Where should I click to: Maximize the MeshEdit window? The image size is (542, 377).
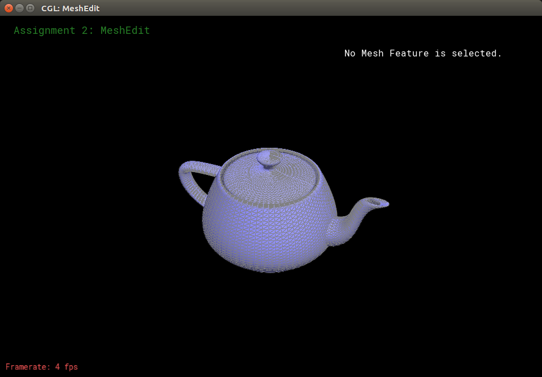tap(30, 8)
